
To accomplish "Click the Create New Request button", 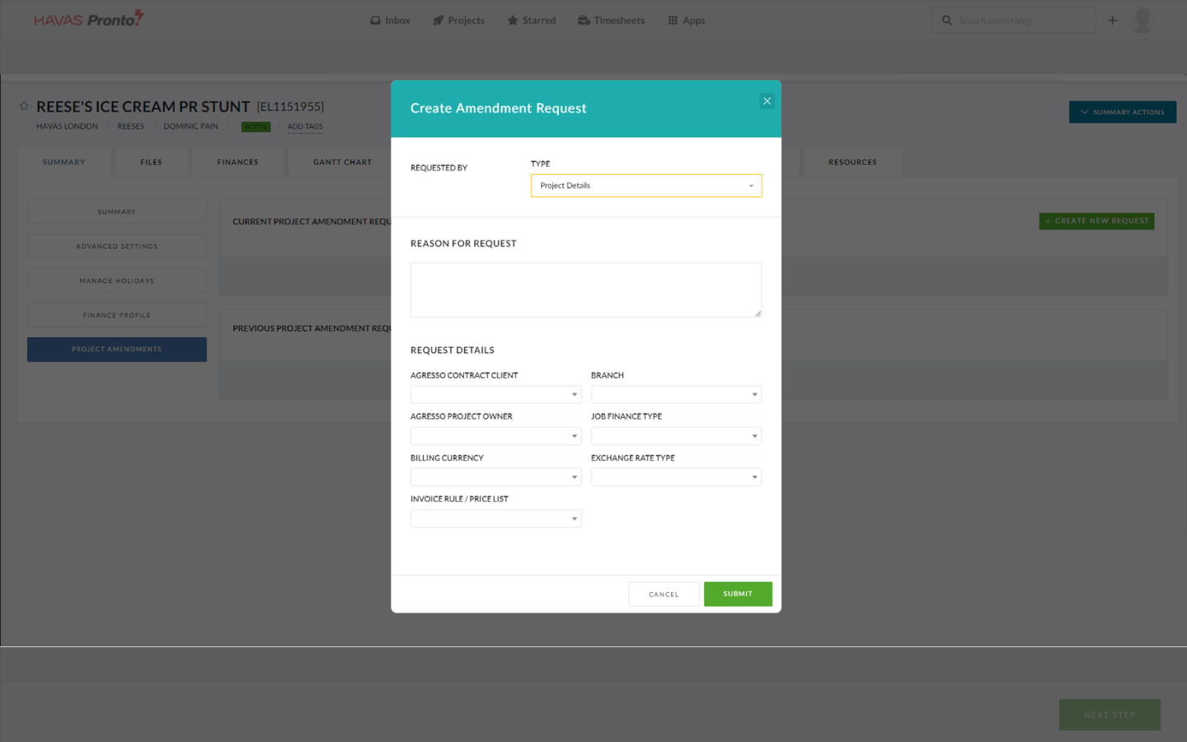I will click(1096, 221).
